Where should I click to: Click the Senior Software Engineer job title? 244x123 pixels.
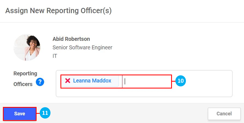click(82, 47)
